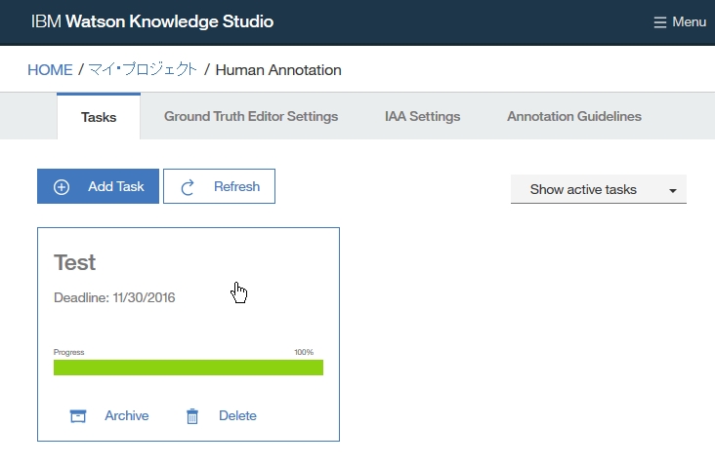
Task: Click the trash can delete icon
Action: tap(192, 416)
